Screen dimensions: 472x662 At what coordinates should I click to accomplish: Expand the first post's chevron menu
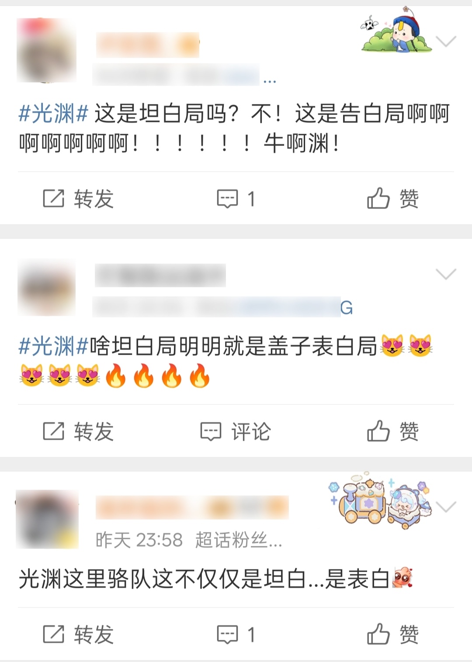446,41
